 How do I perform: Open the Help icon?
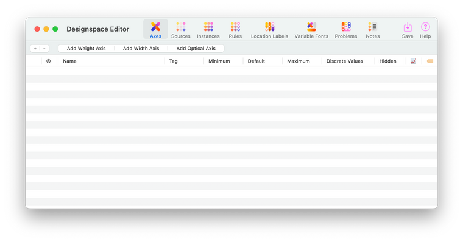pos(425,27)
